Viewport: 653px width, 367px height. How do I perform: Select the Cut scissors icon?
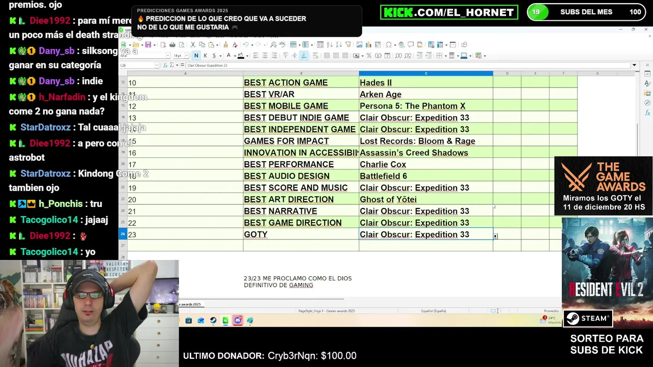pos(193,45)
